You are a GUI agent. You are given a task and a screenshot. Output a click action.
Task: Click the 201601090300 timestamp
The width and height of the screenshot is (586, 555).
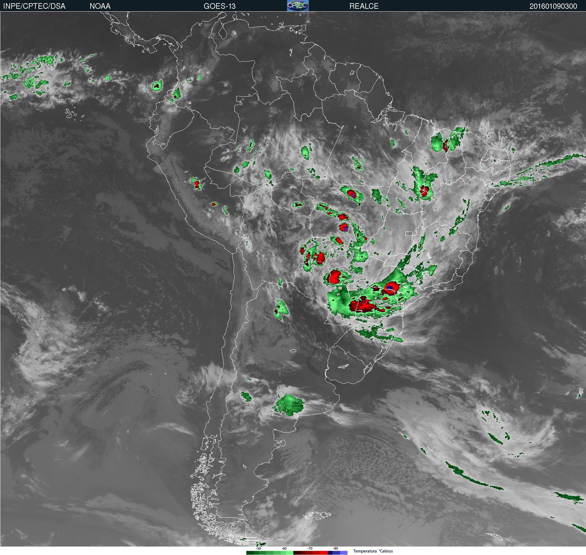tap(553, 6)
